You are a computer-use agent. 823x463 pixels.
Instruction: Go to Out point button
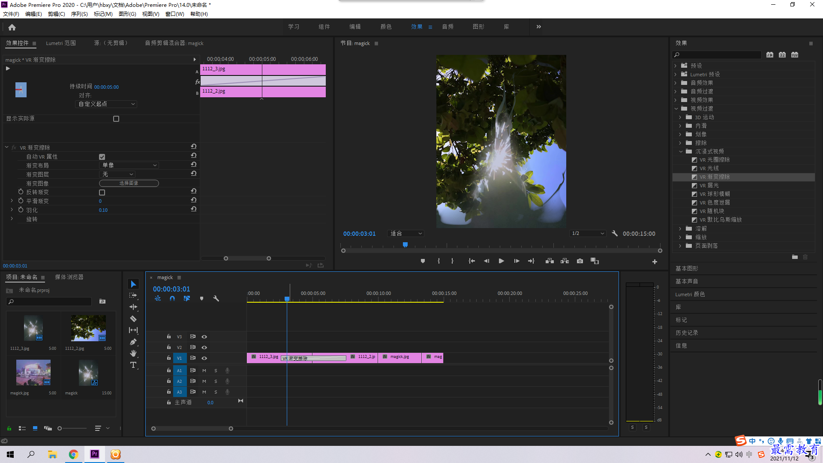tap(532, 261)
